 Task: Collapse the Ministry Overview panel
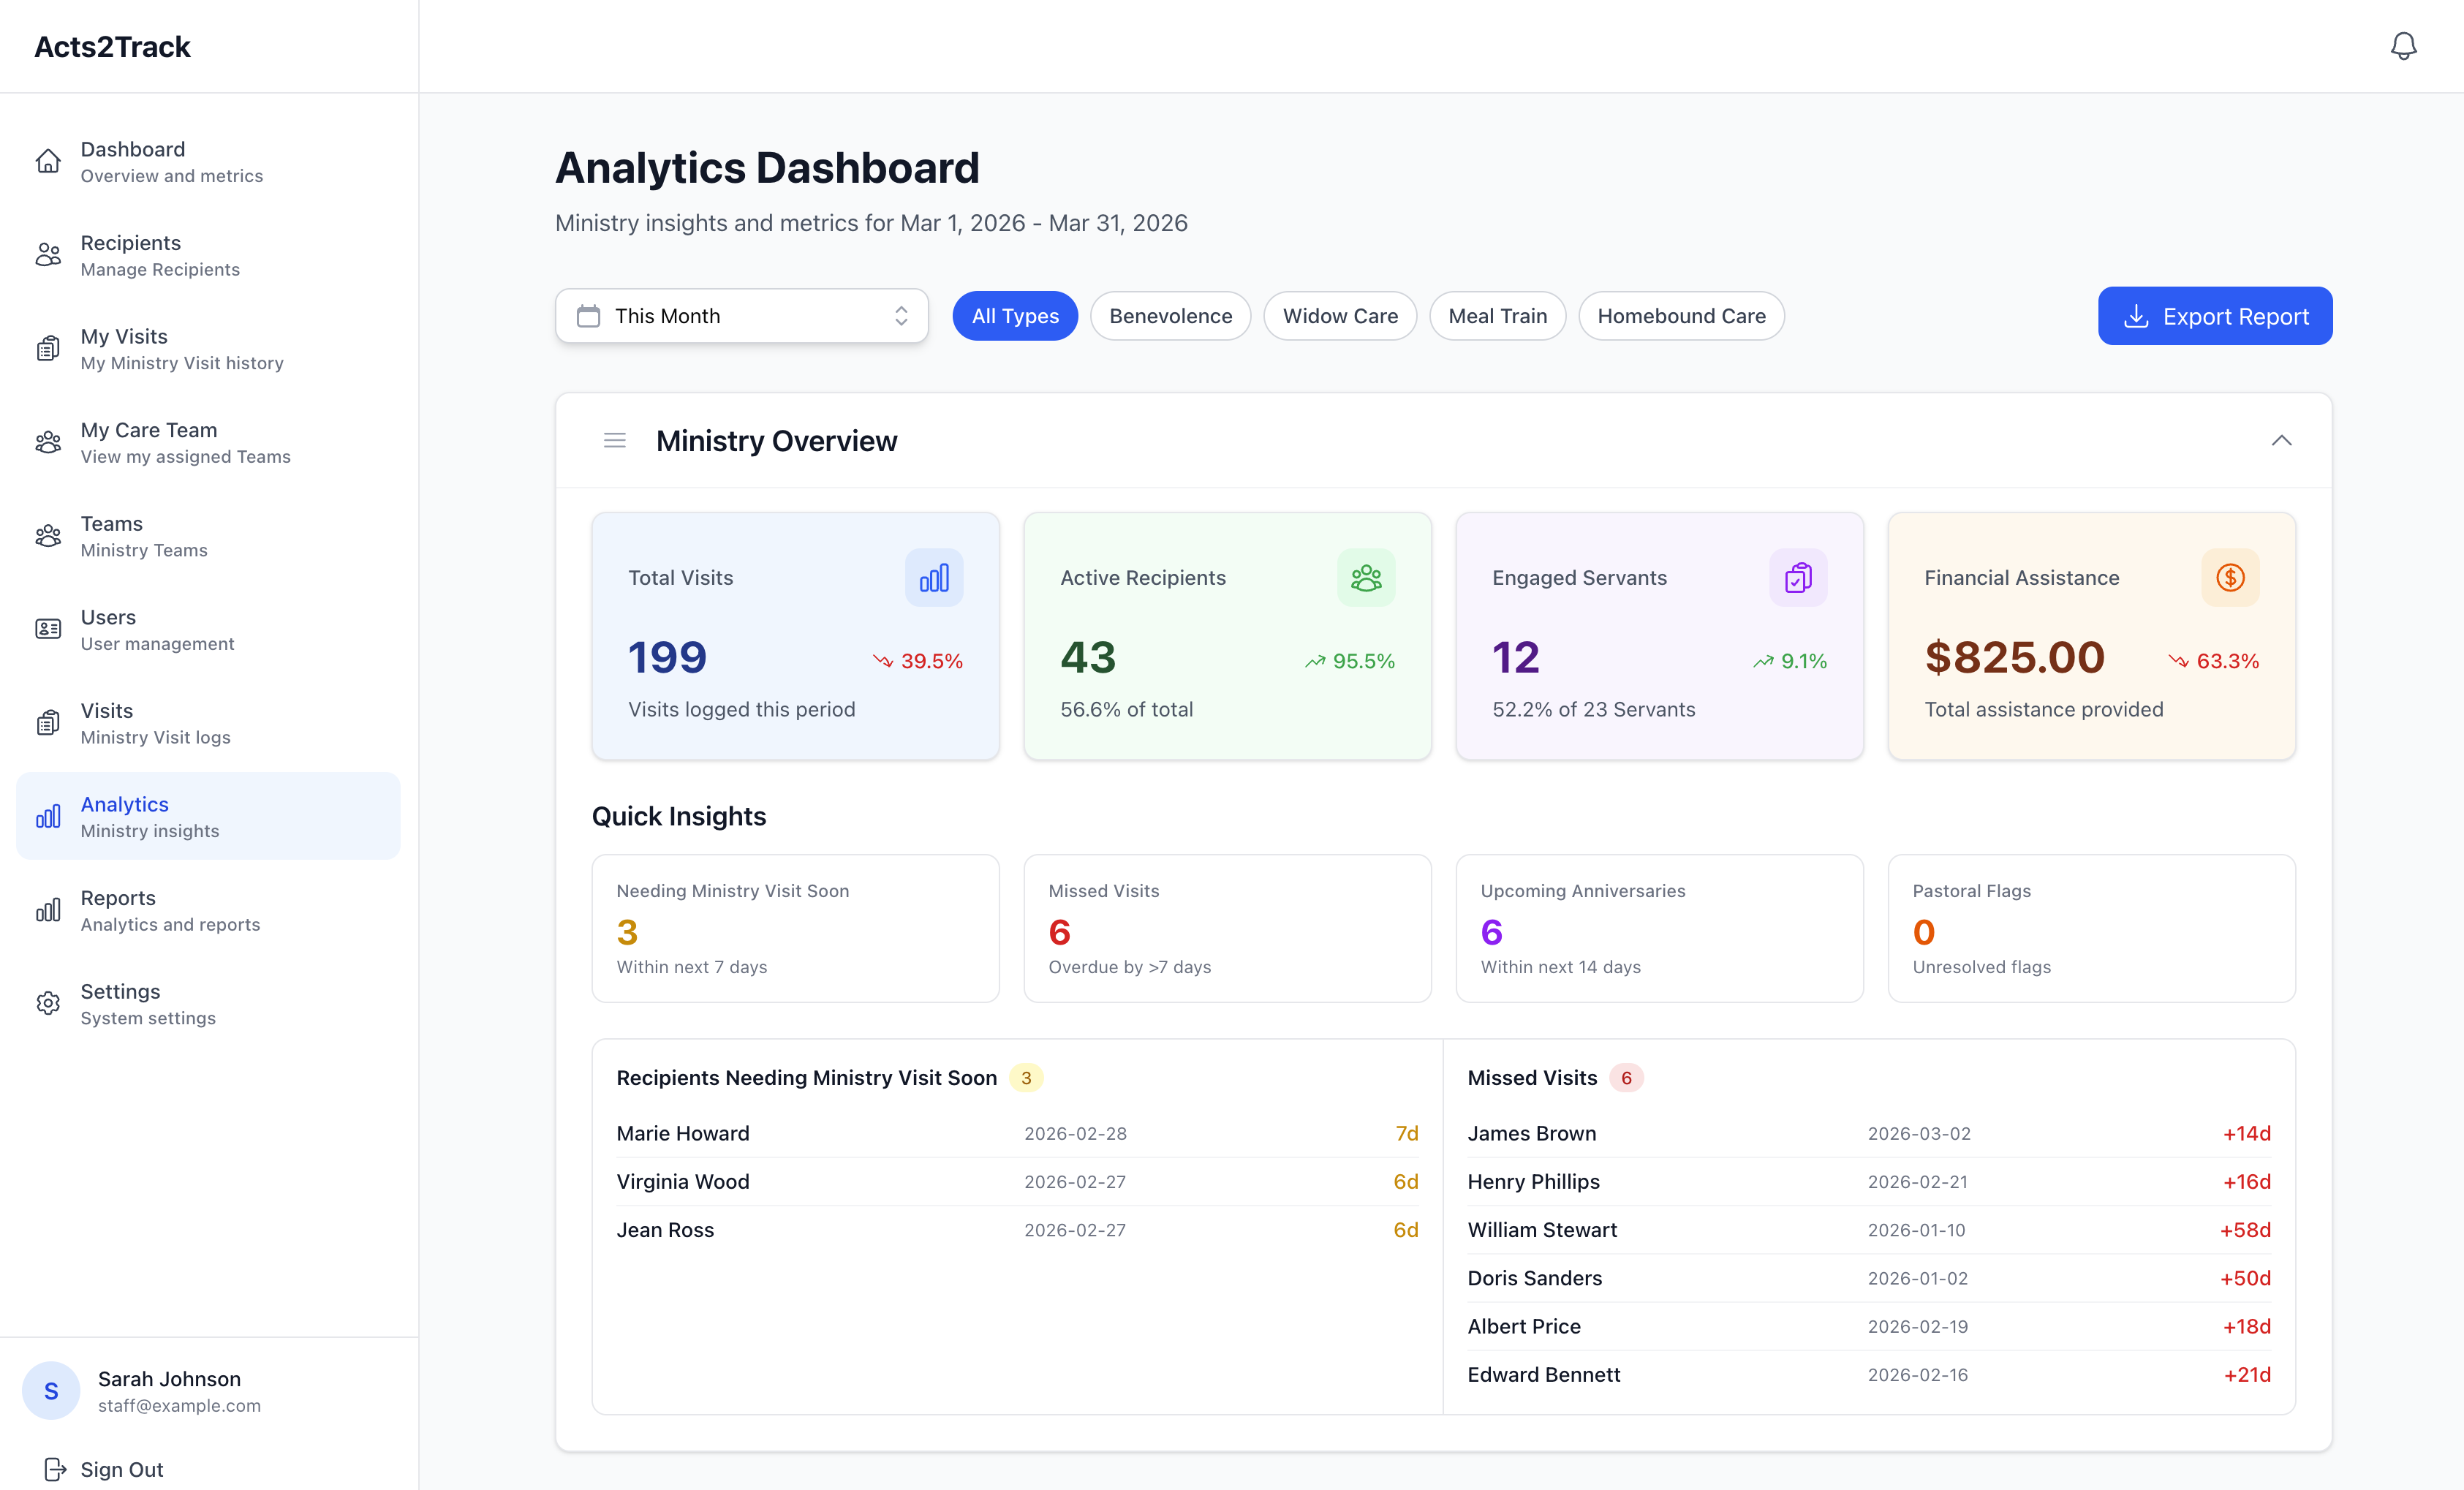click(x=2281, y=440)
